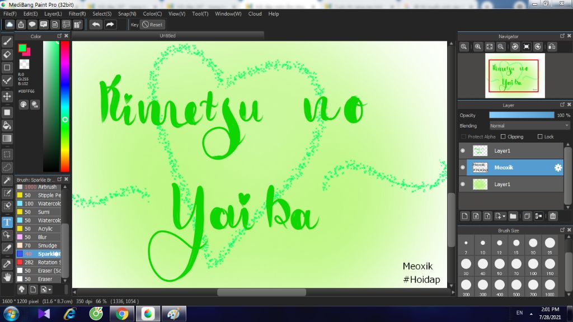The image size is (573, 322).
Task: Open the Snap menu
Action: coord(127,14)
